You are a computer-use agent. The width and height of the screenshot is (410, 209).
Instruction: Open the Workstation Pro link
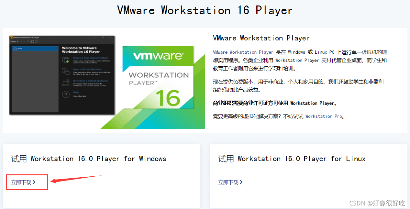324,116
